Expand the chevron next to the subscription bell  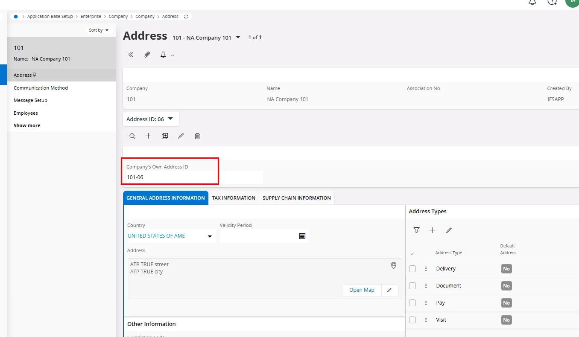[173, 55]
